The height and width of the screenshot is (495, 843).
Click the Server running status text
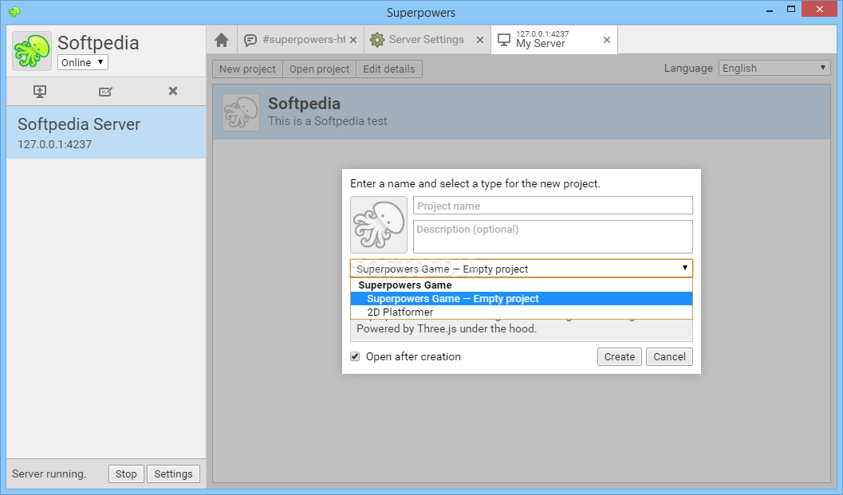pos(49,473)
